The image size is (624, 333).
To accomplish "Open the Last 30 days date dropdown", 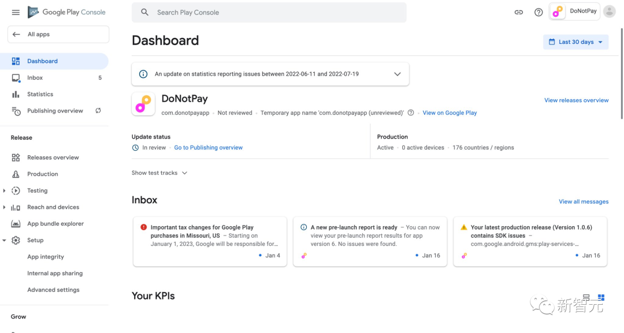I will click(x=575, y=42).
